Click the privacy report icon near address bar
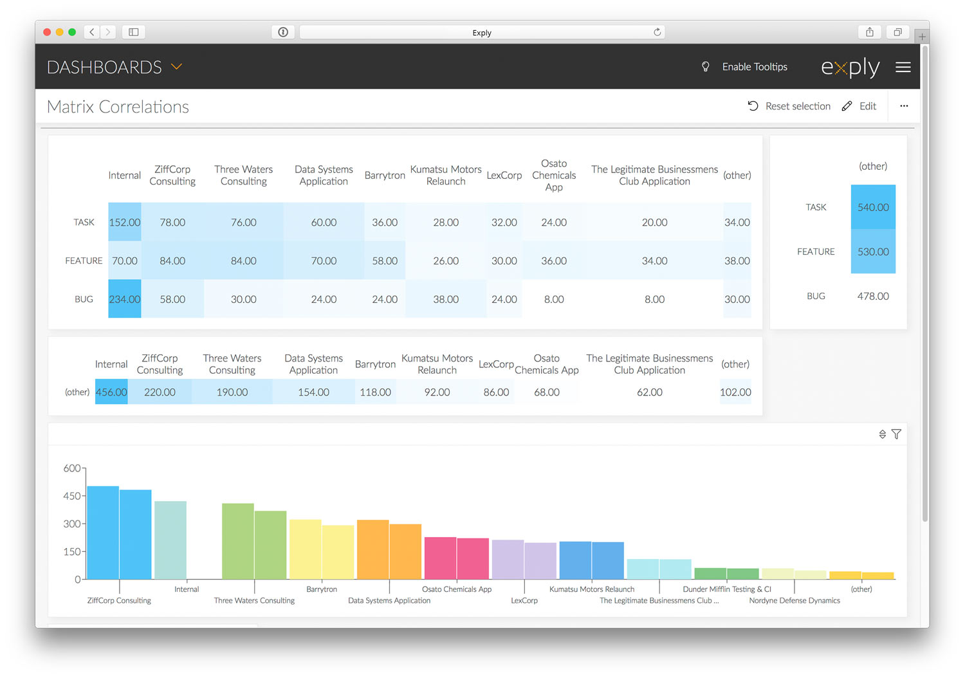Image resolution: width=965 pixels, height=678 pixels. click(x=283, y=32)
